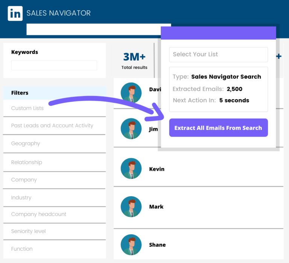Screen dimensions: 289x263
Task: Click the plus icon beside the popup
Action: pos(279,57)
